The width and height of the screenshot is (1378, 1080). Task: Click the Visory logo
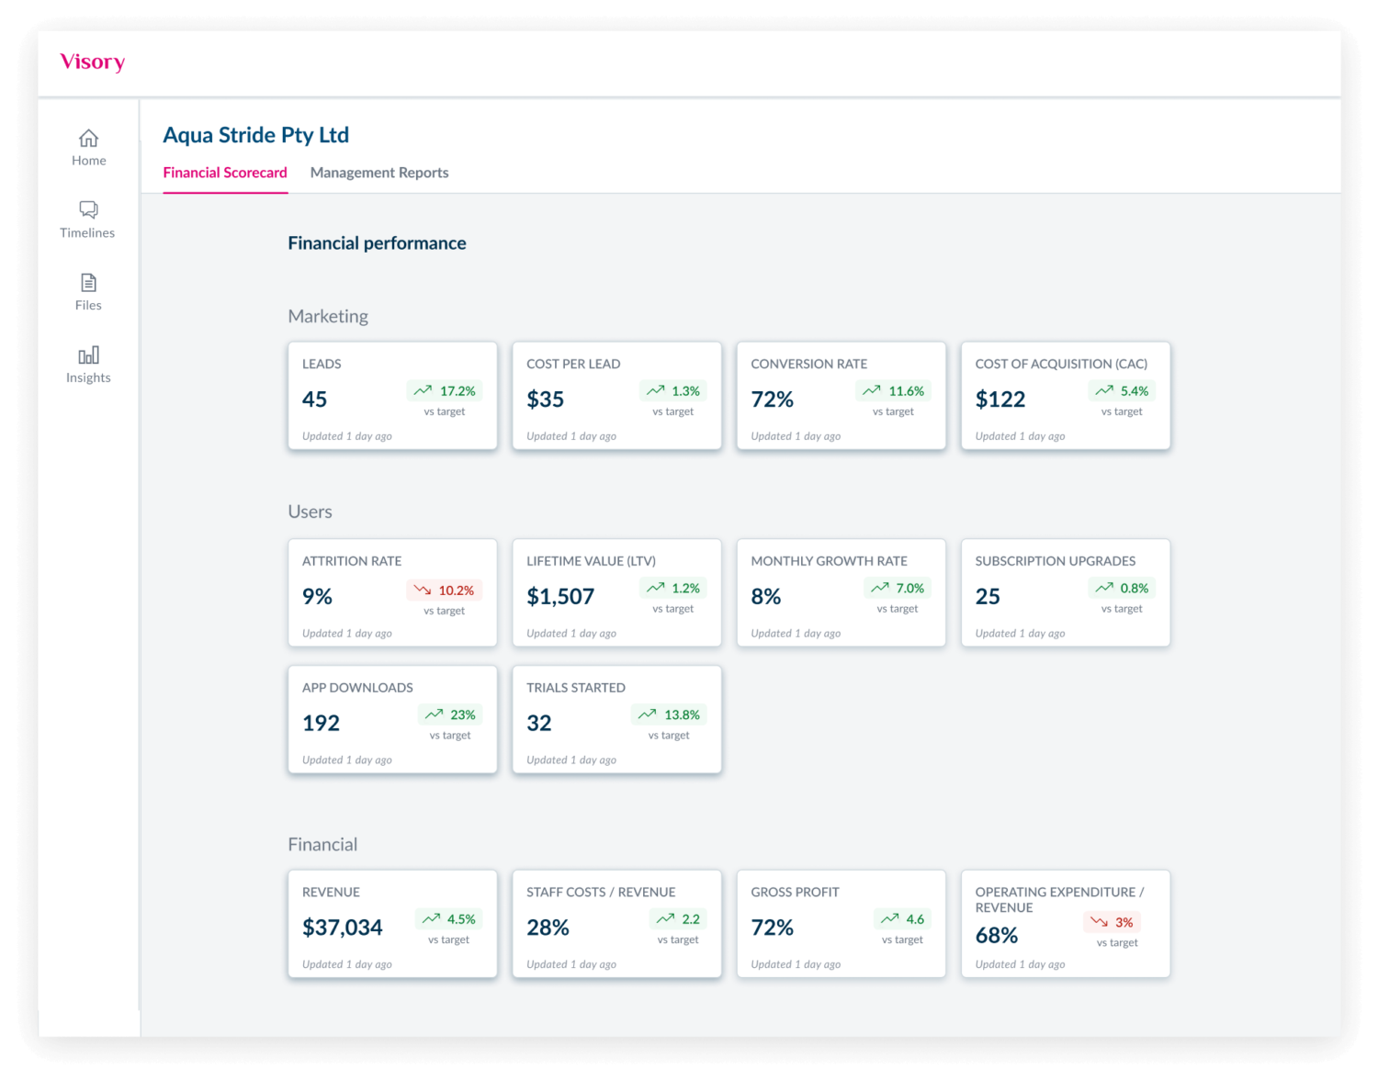91,62
